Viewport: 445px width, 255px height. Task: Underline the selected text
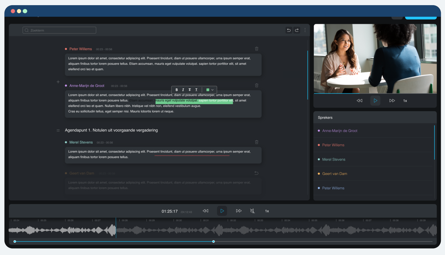(x=196, y=90)
